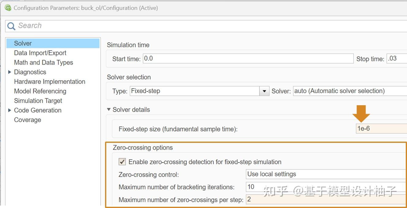Select the Diagnostics category label
The image size is (407, 208).
30,72
